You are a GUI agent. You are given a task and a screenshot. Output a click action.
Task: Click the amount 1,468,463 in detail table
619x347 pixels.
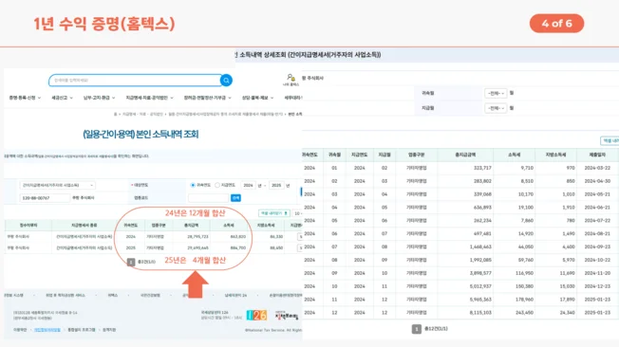480,247
